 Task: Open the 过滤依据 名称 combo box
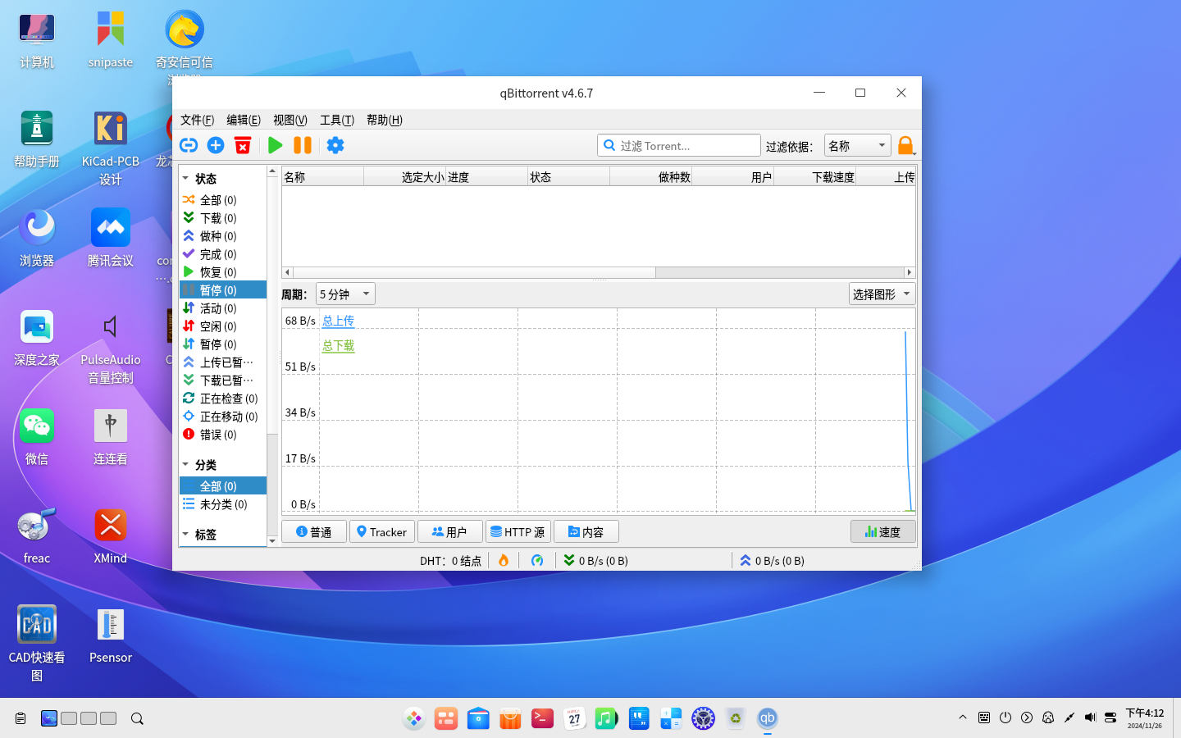coord(857,146)
